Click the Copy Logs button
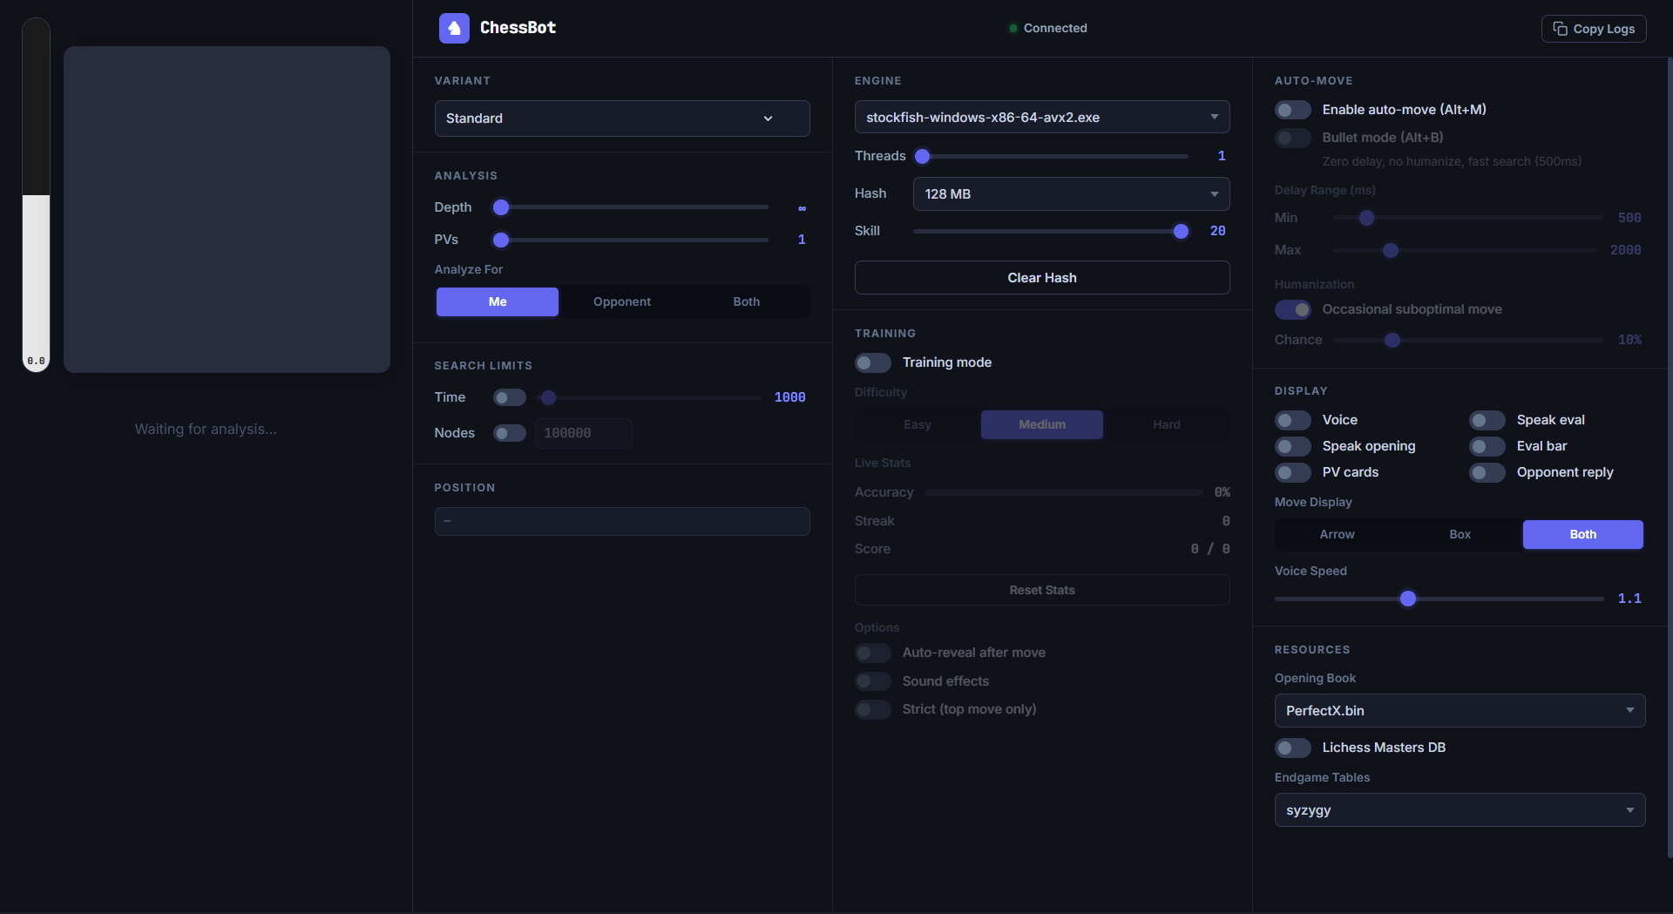The image size is (1673, 914). coord(1593,28)
